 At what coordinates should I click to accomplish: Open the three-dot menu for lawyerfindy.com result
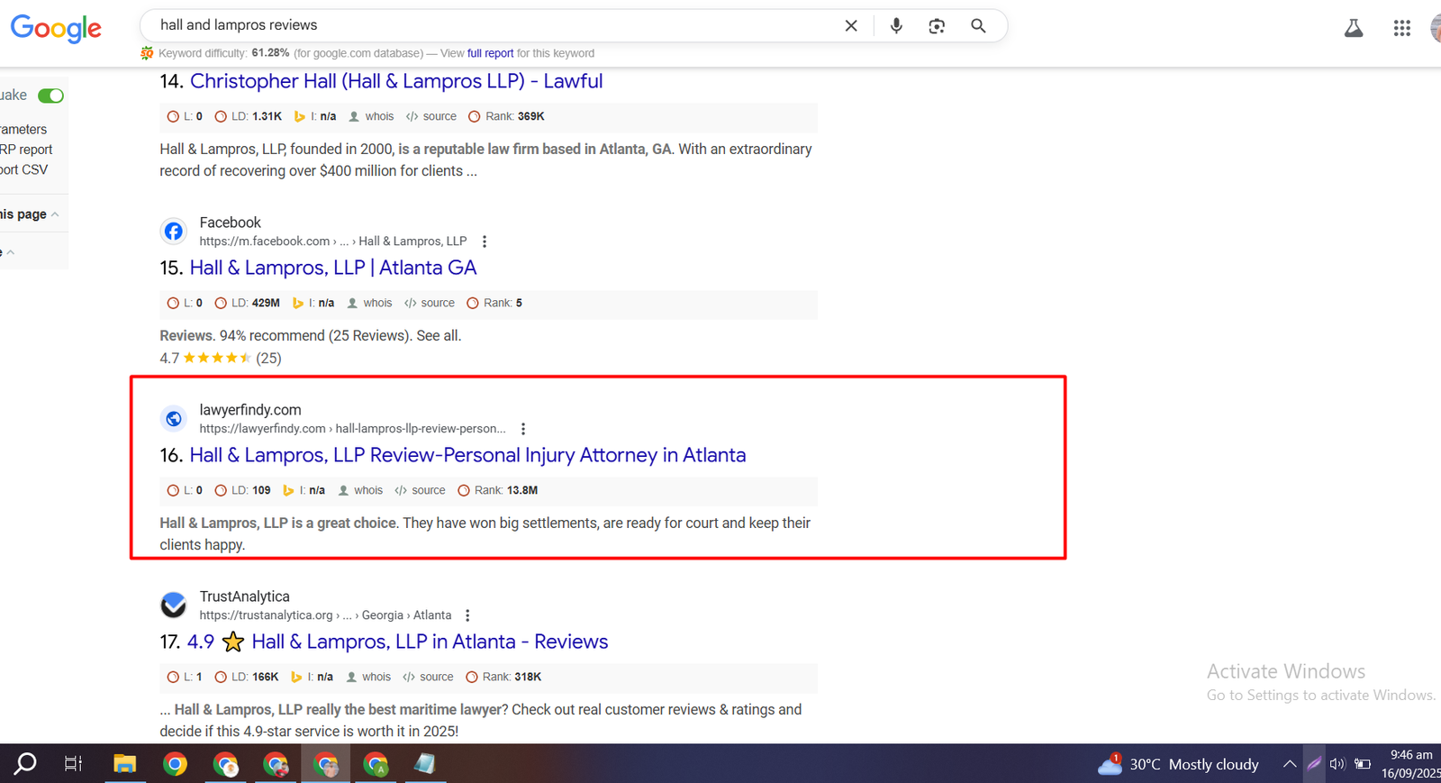coord(523,429)
